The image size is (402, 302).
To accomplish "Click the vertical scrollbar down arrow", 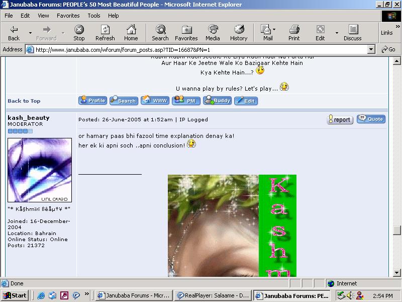I will (396, 272).
